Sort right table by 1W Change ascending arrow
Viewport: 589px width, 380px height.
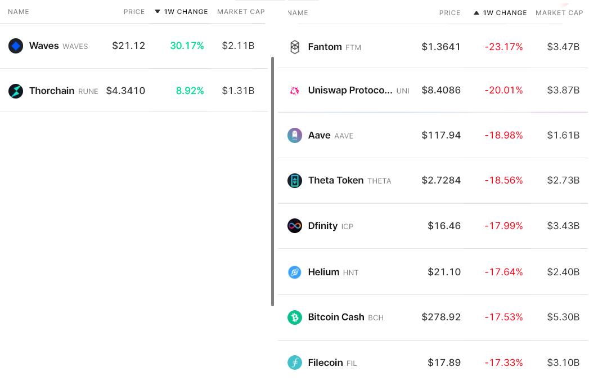(476, 13)
